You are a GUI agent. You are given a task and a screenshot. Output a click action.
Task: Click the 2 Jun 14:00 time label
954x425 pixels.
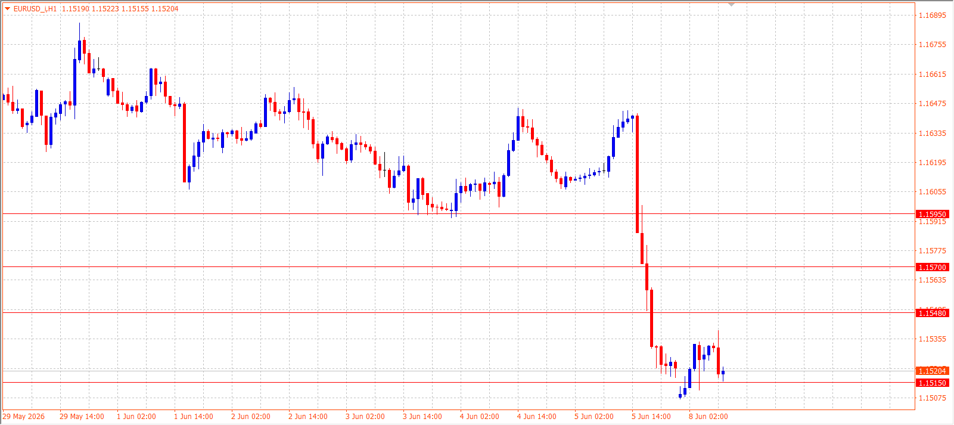[308, 417]
